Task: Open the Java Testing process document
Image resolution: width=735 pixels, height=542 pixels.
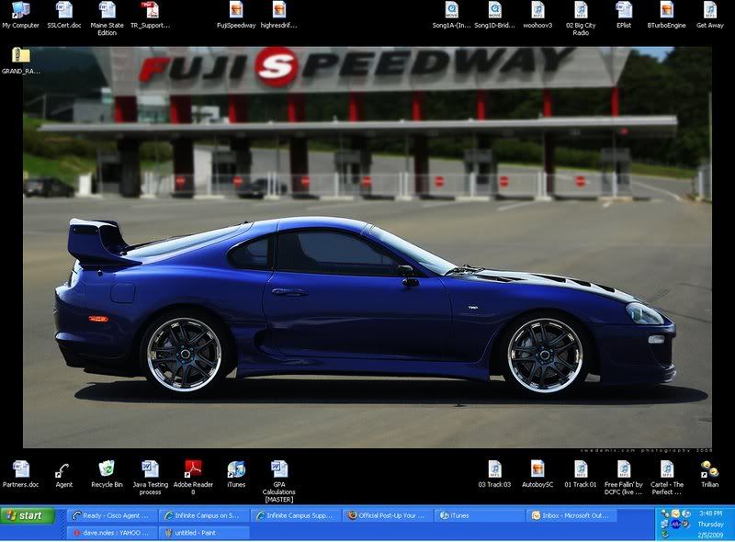Action: pyautogui.click(x=150, y=469)
